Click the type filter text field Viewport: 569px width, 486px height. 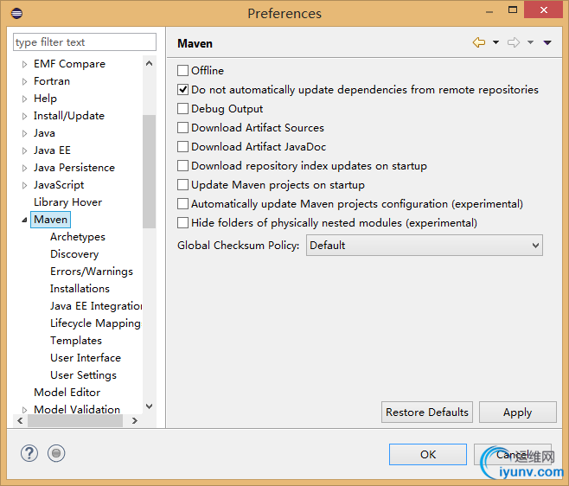[85, 42]
